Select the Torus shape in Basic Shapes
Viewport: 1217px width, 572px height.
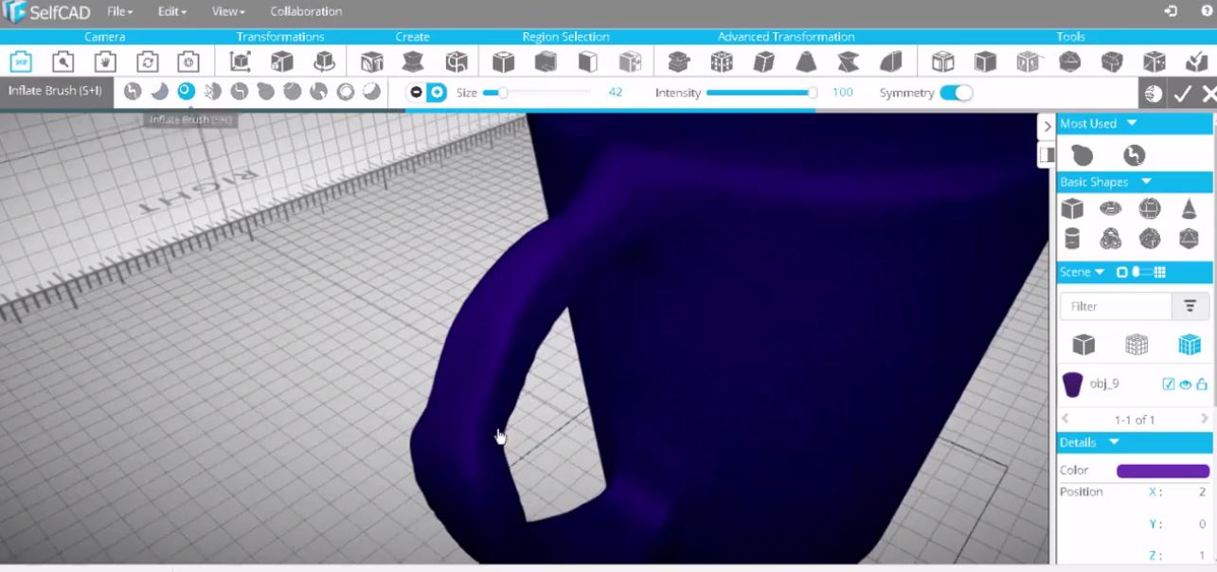click(1111, 208)
